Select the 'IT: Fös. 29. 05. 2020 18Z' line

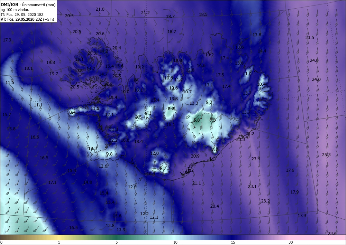click(22, 15)
